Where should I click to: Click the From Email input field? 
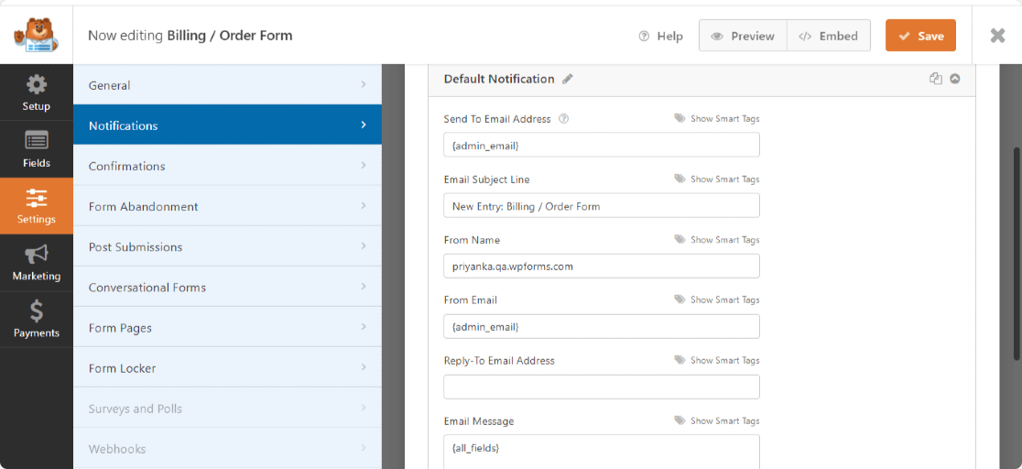[x=602, y=326]
